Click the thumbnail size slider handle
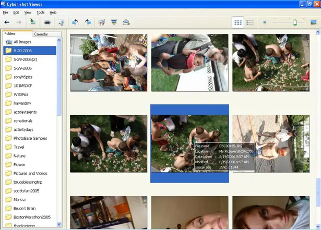This screenshot has height=230, width=321. click(295, 22)
